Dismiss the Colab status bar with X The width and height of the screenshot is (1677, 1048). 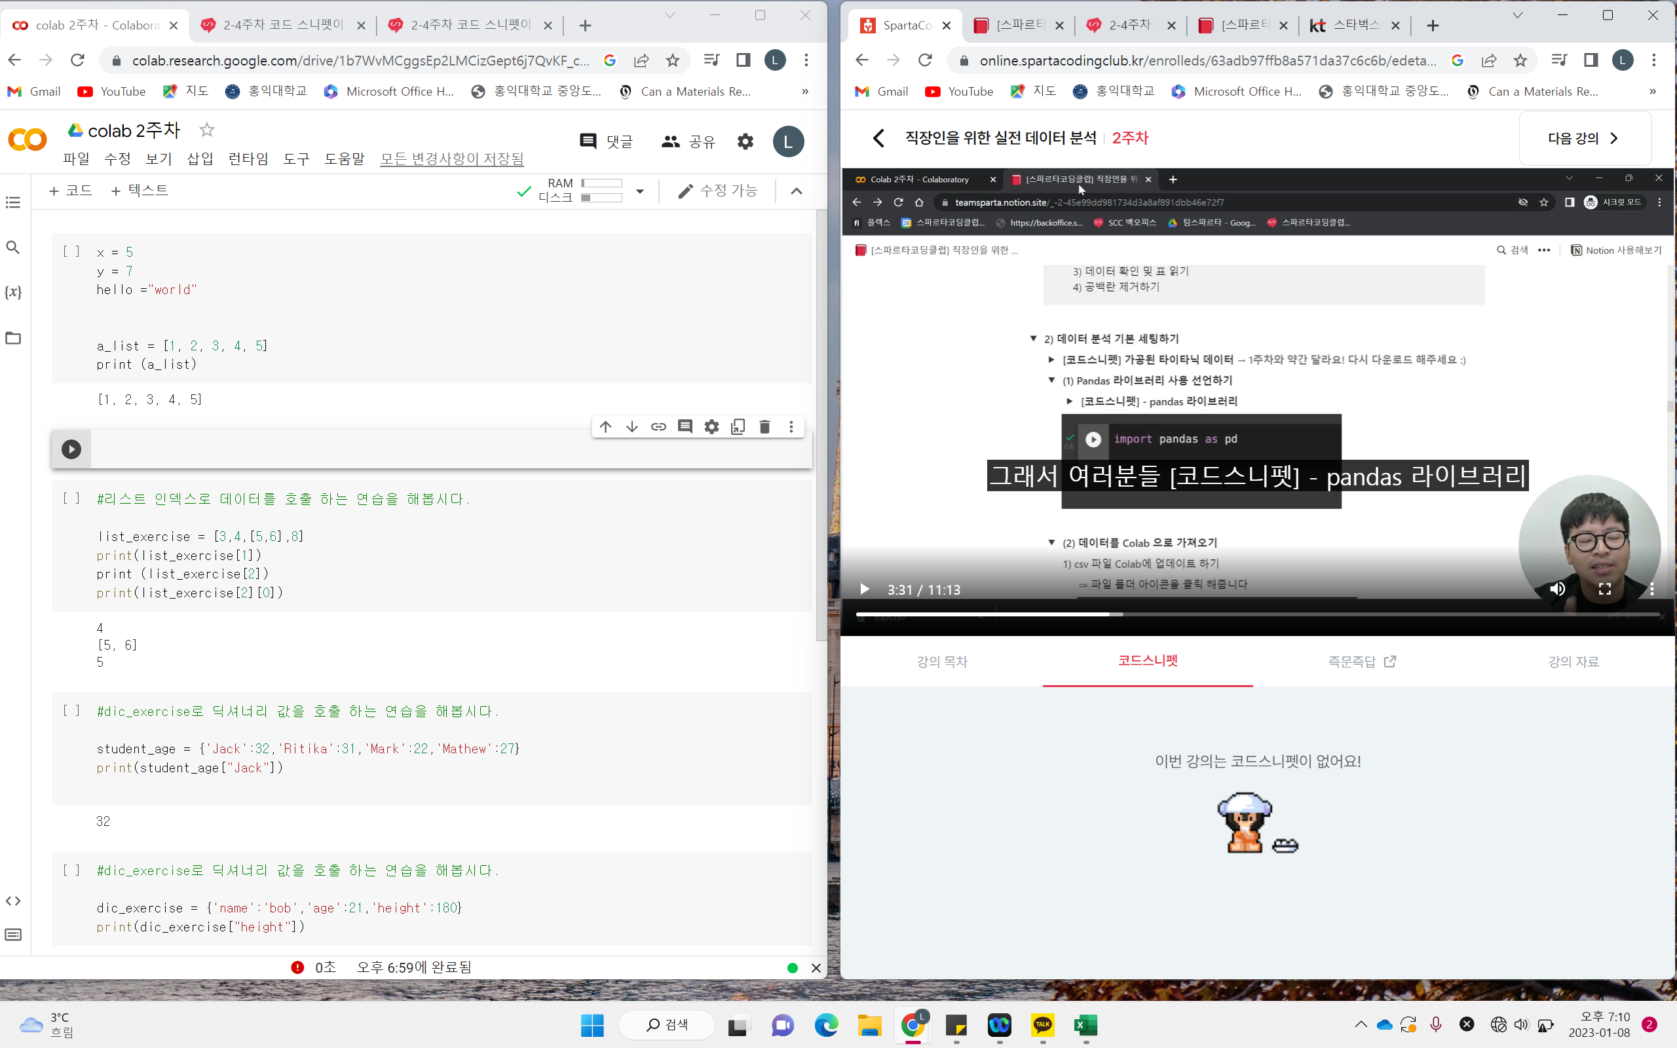click(816, 967)
